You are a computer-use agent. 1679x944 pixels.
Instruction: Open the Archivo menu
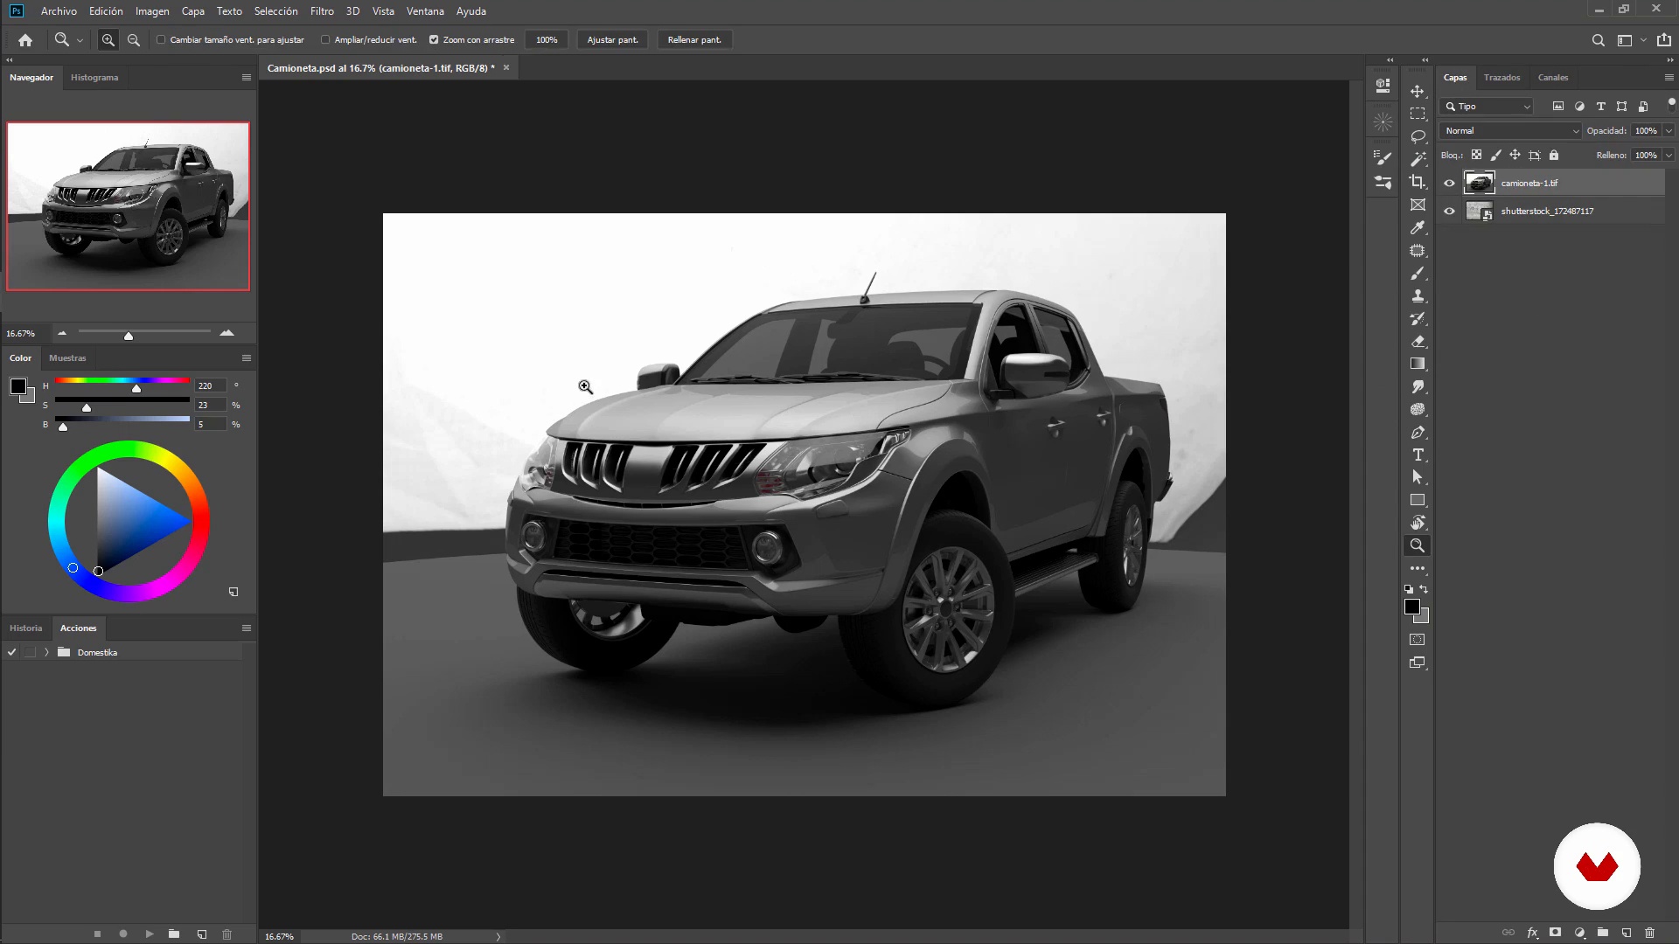pos(59,11)
